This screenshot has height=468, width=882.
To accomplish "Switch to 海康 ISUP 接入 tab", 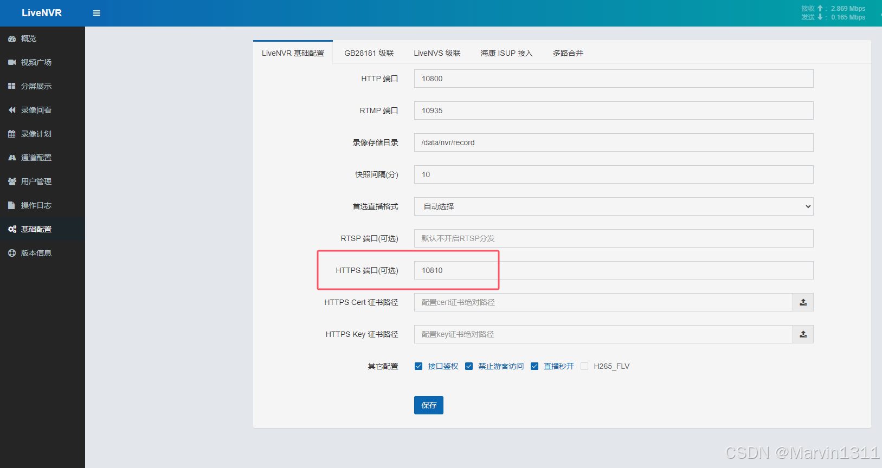I will (506, 53).
